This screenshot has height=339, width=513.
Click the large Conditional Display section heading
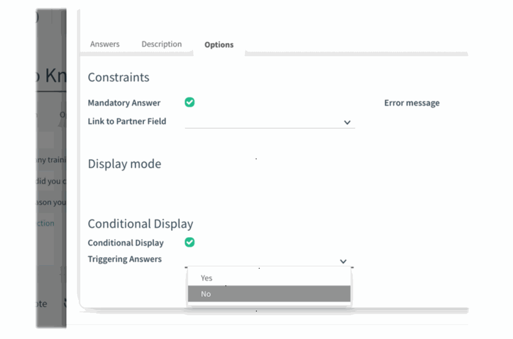141,224
